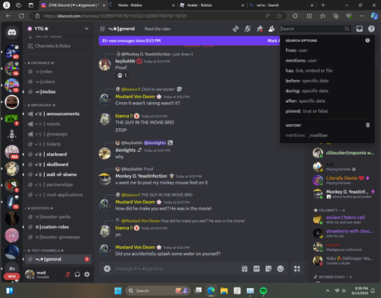Open the GIF picker
381x298 pixels.
tap(257, 268)
